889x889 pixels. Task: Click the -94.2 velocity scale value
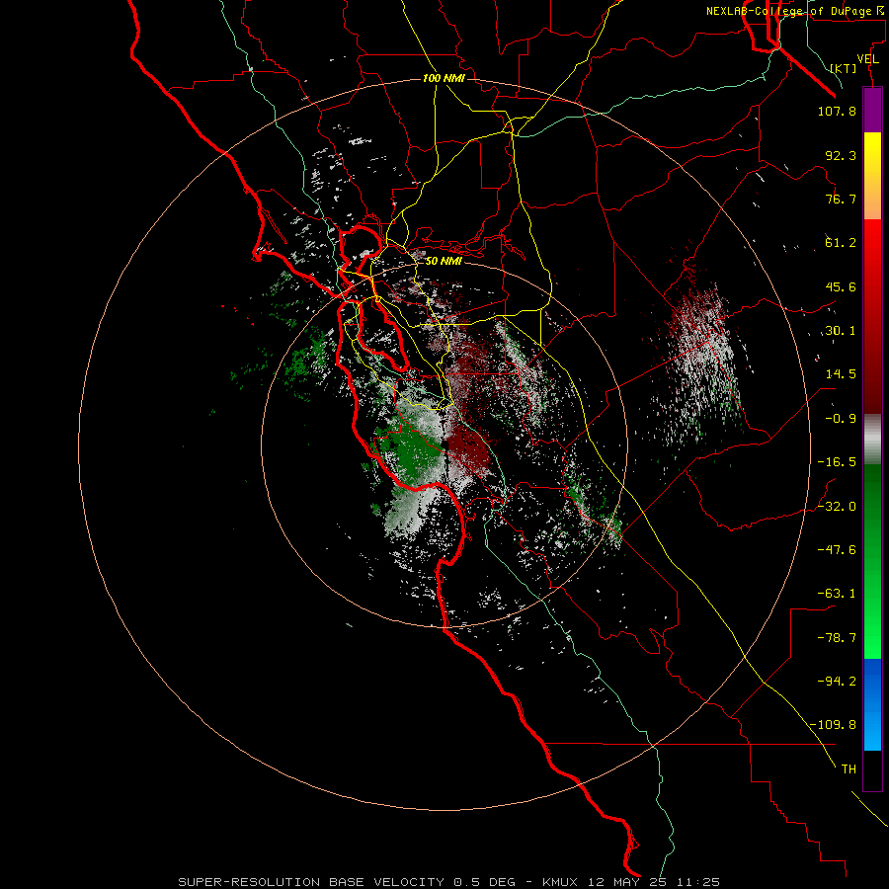point(837,682)
